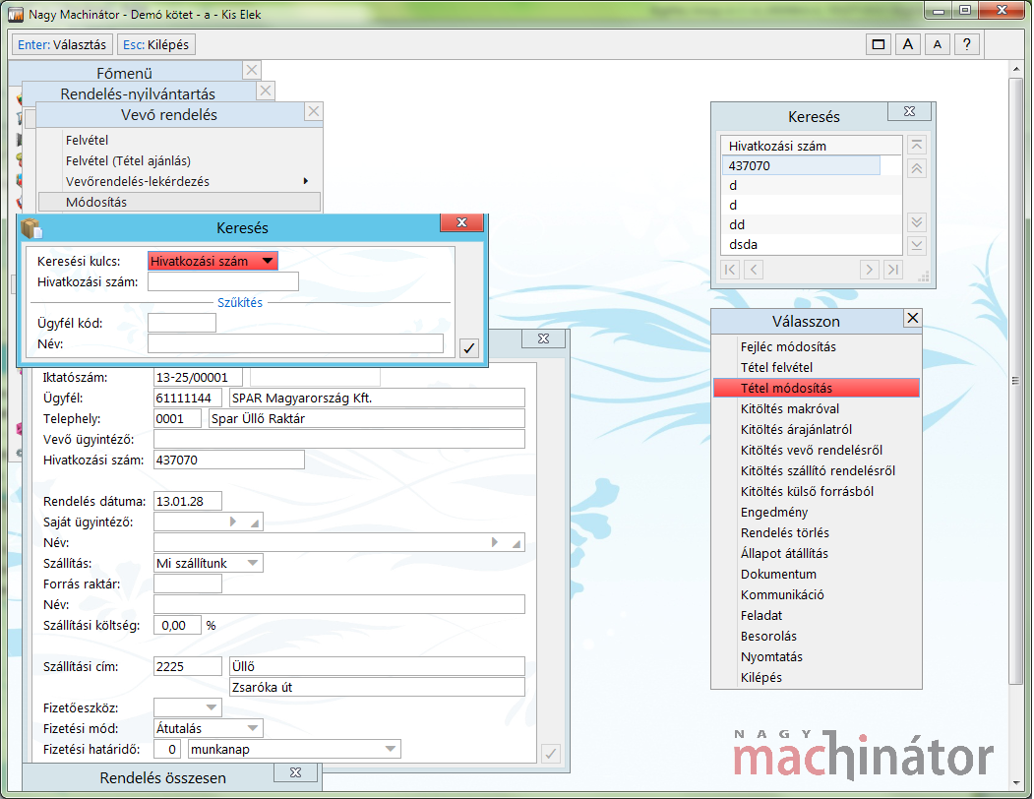Image resolution: width=1034 pixels, height=799 pixels.
Task: Open Keresési kulcs dropdown
Action: (268, 262)
